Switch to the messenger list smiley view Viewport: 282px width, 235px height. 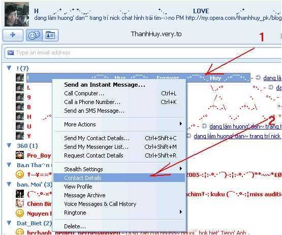pyautogui.click(x=34, y=35)
